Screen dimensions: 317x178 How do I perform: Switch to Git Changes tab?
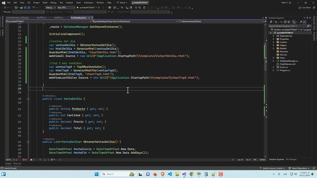coord(291,159)
